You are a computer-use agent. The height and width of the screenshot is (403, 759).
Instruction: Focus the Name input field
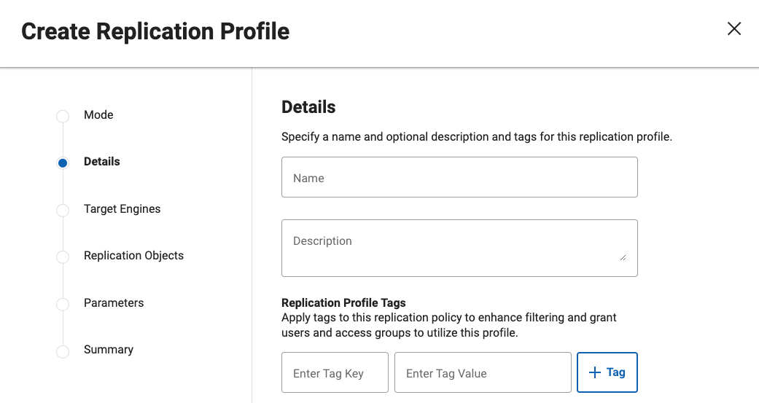click(459, 178)
